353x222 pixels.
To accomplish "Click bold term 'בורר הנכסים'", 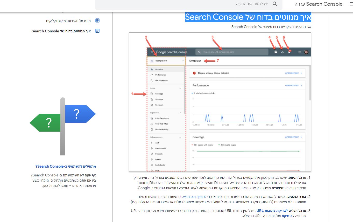I will 296,197.
